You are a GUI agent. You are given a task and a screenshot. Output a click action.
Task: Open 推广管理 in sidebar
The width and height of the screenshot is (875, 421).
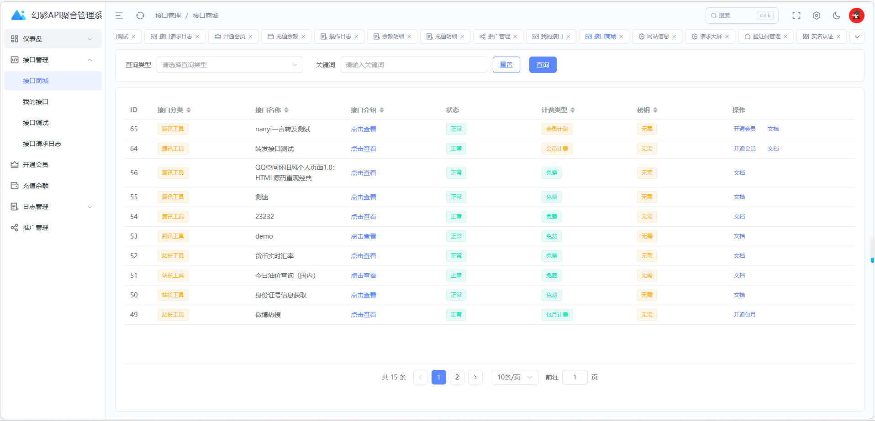pyautogui.click(x=53, y=228)
